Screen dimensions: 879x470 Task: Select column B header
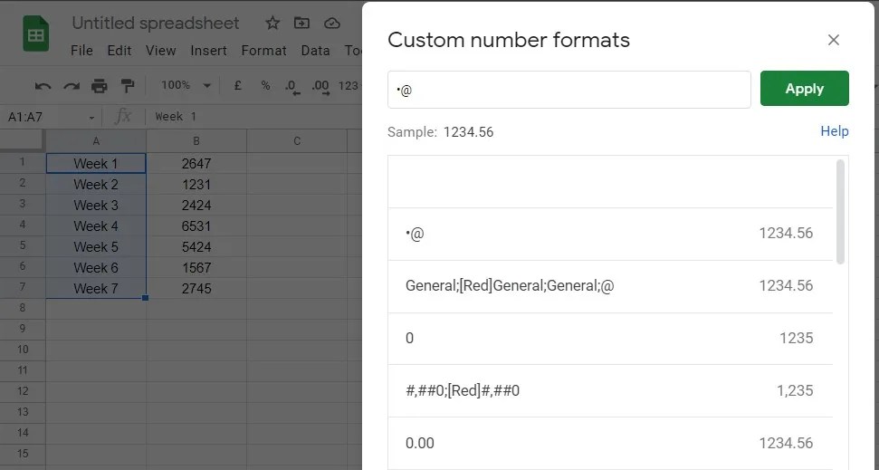point(196,141)
